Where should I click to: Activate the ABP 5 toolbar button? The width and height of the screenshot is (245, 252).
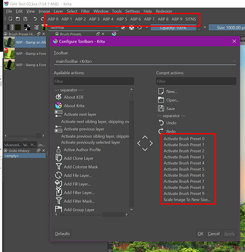click(122, 19)
